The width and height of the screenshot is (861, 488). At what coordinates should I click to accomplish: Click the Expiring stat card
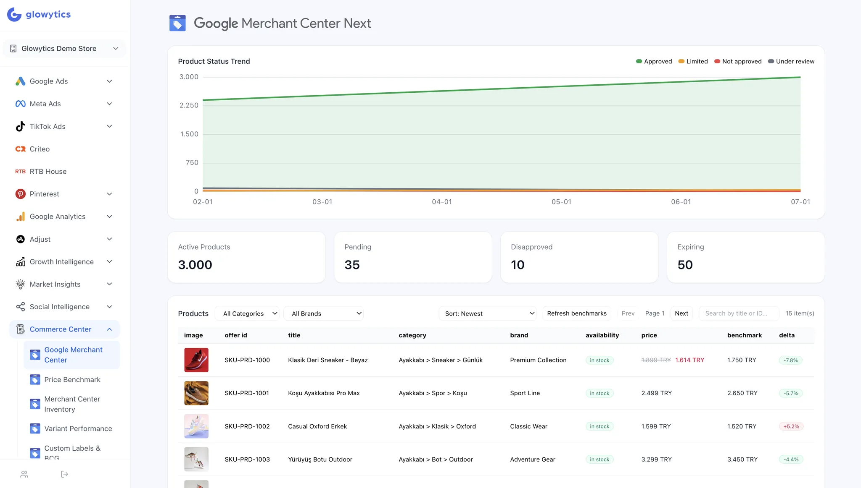click(x=746, y=257)
